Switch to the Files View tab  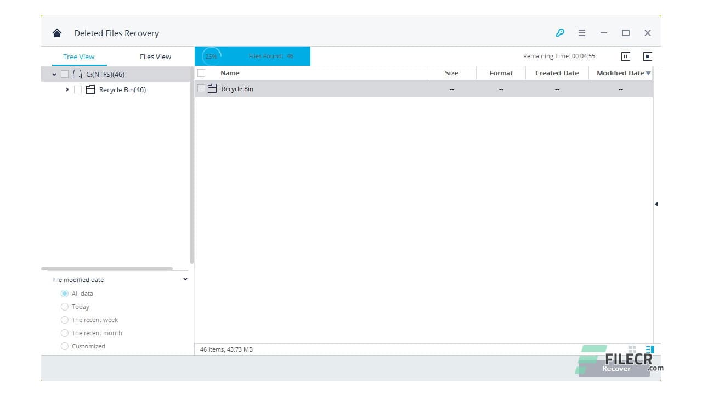[x=155, y=56]
